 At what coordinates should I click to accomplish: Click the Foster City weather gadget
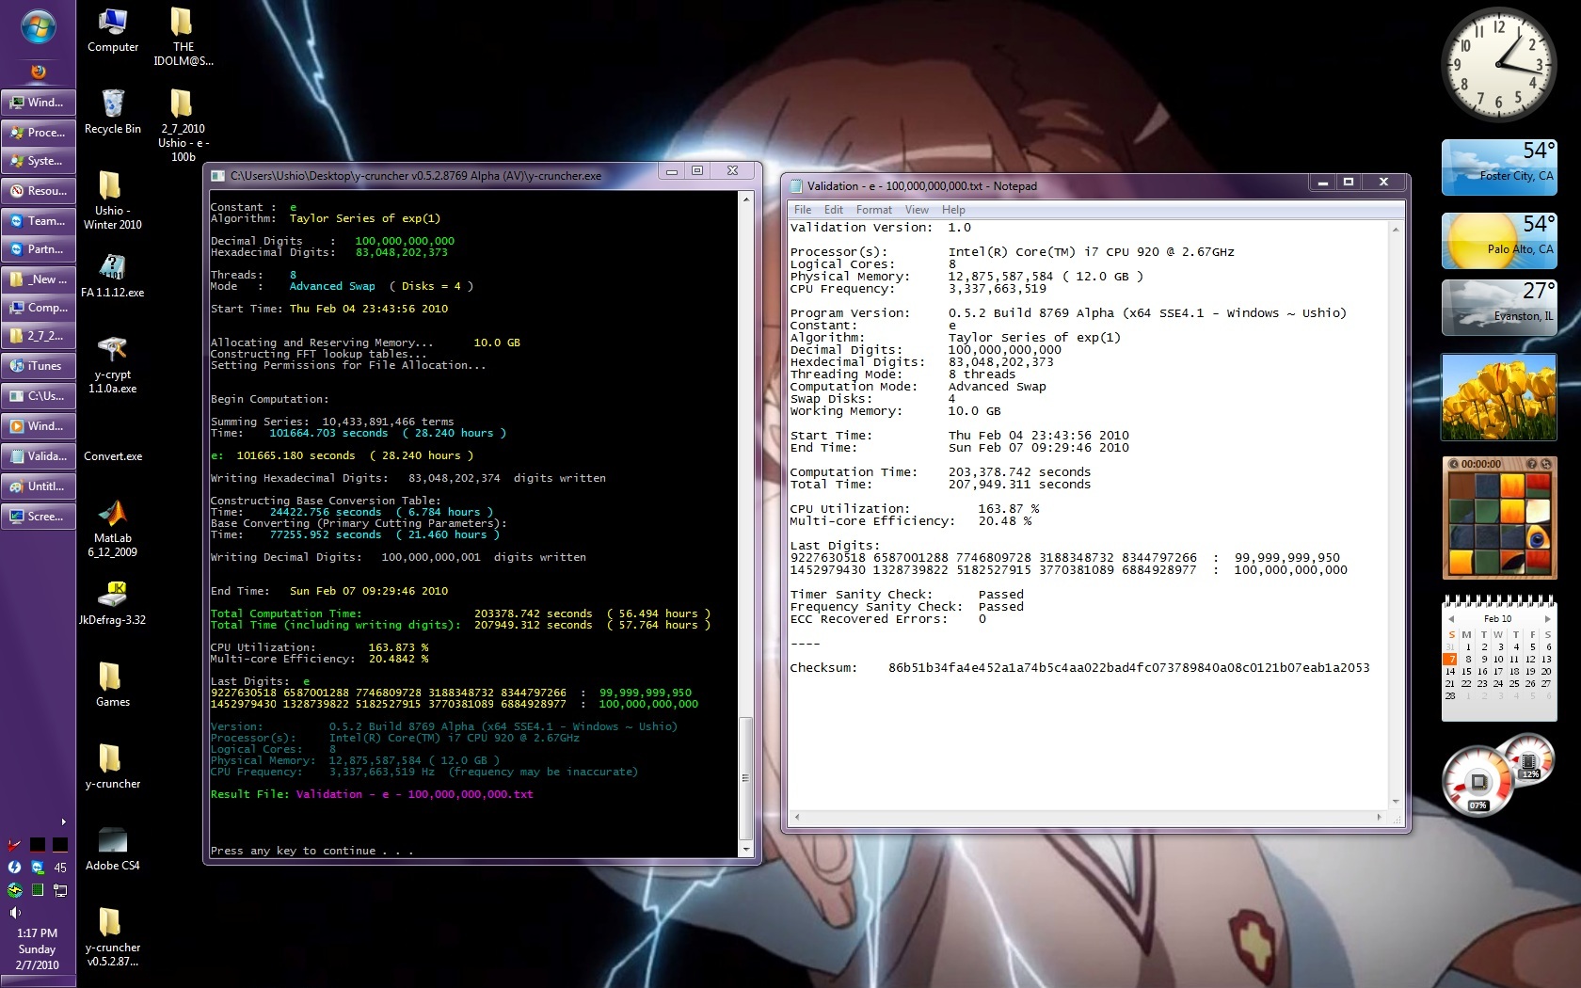1498,167
